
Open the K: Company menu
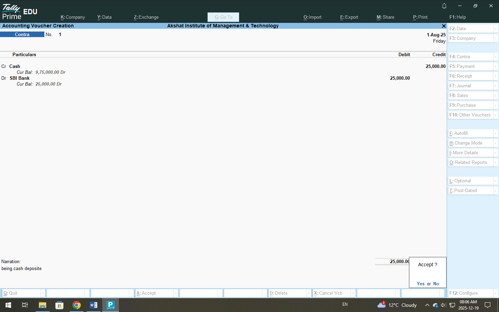[73, 17]
